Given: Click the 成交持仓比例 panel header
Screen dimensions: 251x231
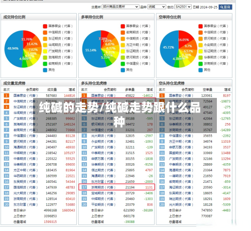Looking at the screenshot, I should click(39, 17).
